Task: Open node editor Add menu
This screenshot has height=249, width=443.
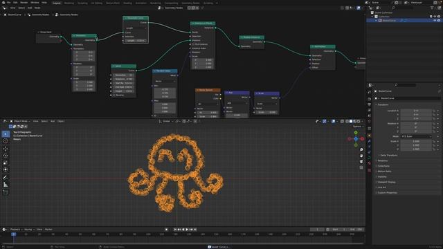Action: click(x=30, y=8)
